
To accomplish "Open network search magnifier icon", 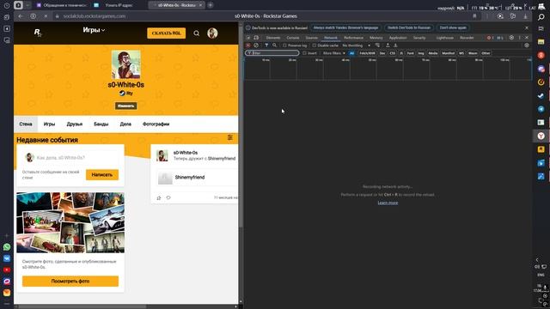I will 275,45.
